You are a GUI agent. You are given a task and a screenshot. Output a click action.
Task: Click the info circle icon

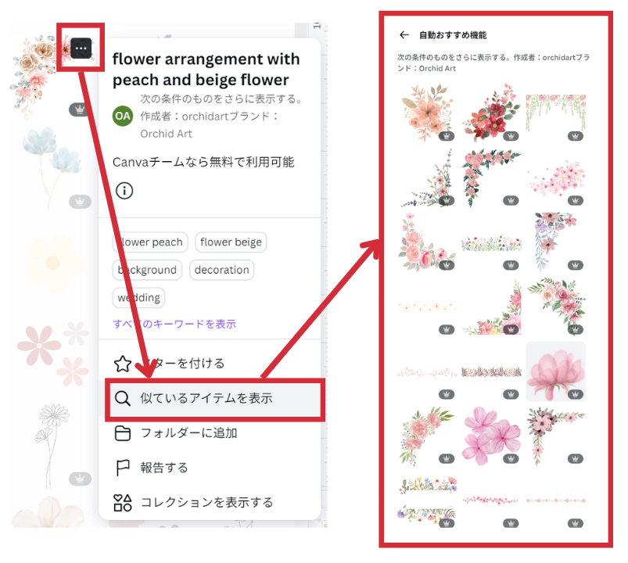pyautogui.click(x=124, y=191)
